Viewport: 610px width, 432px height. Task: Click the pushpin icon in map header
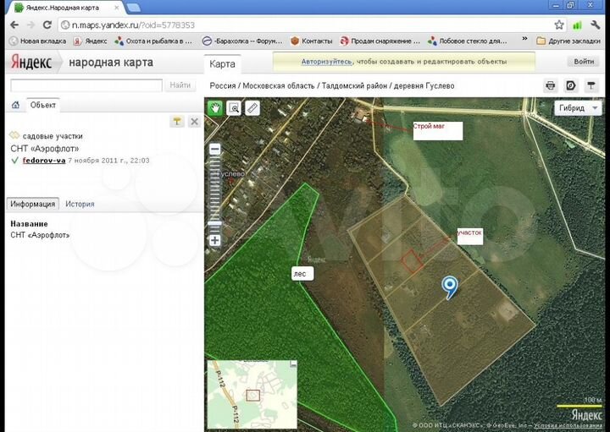(x=591, y=85)
